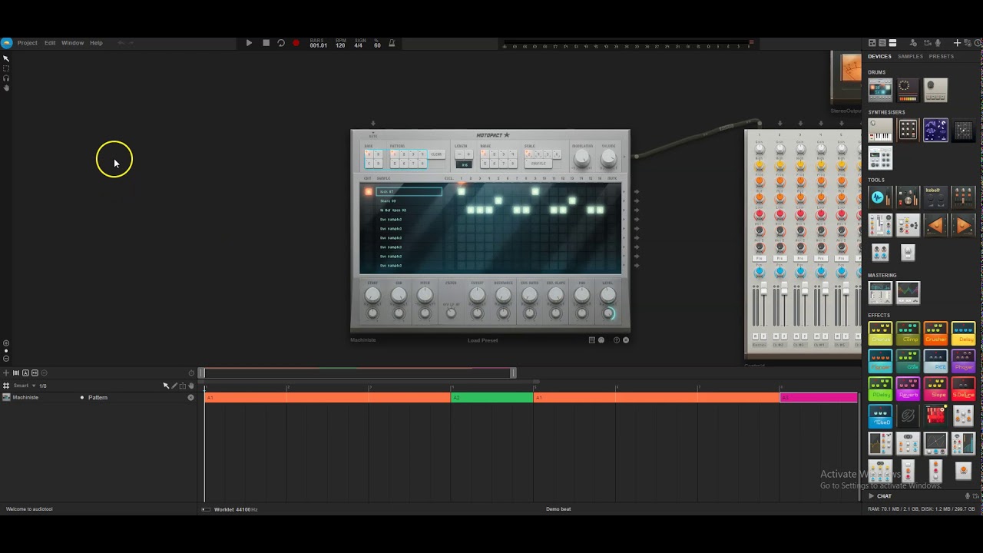Add the right-pointing orange arrow merger tool

pyautogui.click(x=963, y=225)
